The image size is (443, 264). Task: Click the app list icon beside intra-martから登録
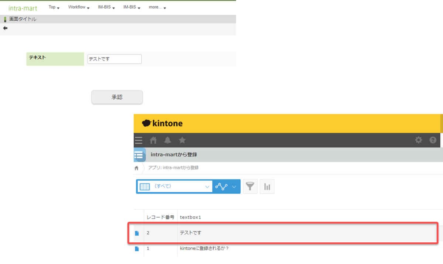139,155
